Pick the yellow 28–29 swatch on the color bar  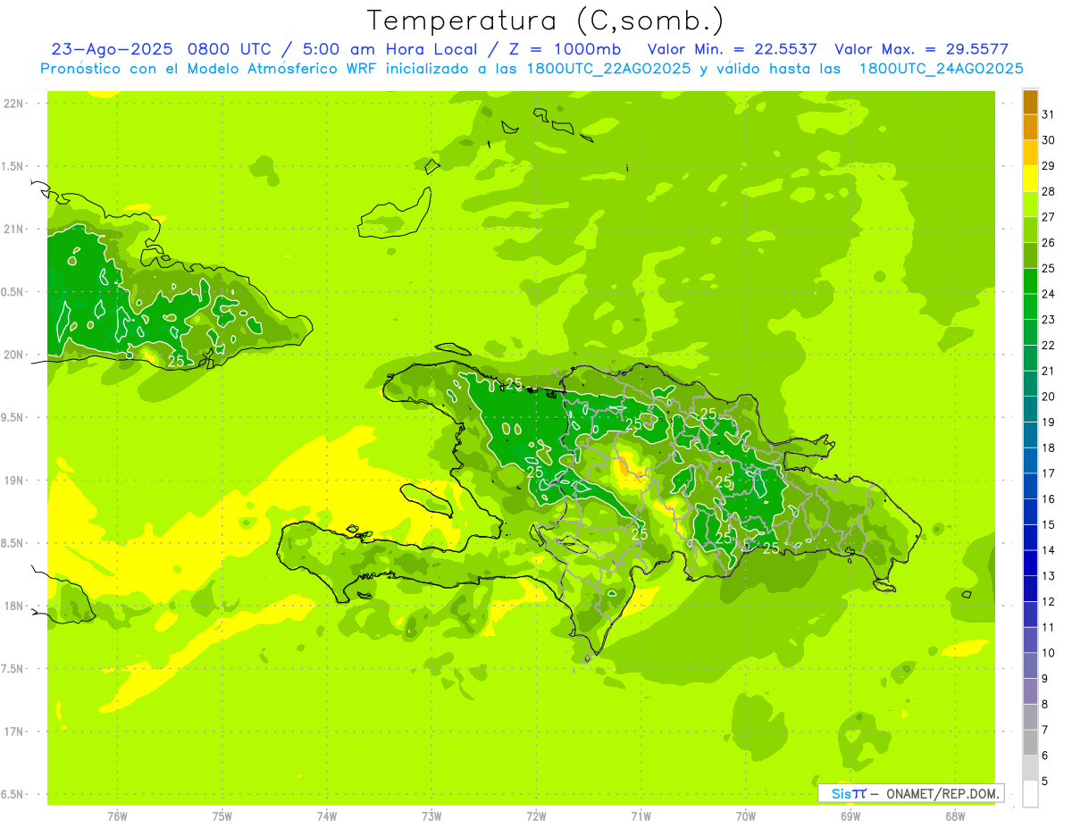pos(1030,179)
